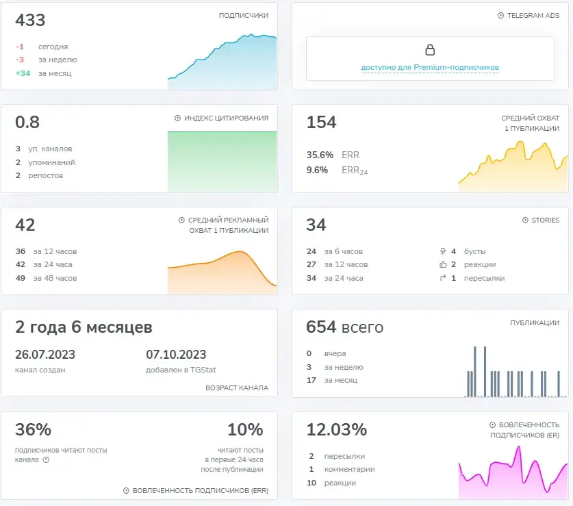
Task: Click the publications bar chart
Action: pyautogui.click(x=515, y=372)
